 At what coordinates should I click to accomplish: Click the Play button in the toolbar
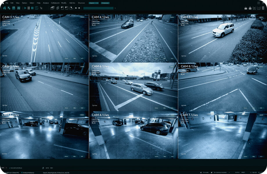25,8
